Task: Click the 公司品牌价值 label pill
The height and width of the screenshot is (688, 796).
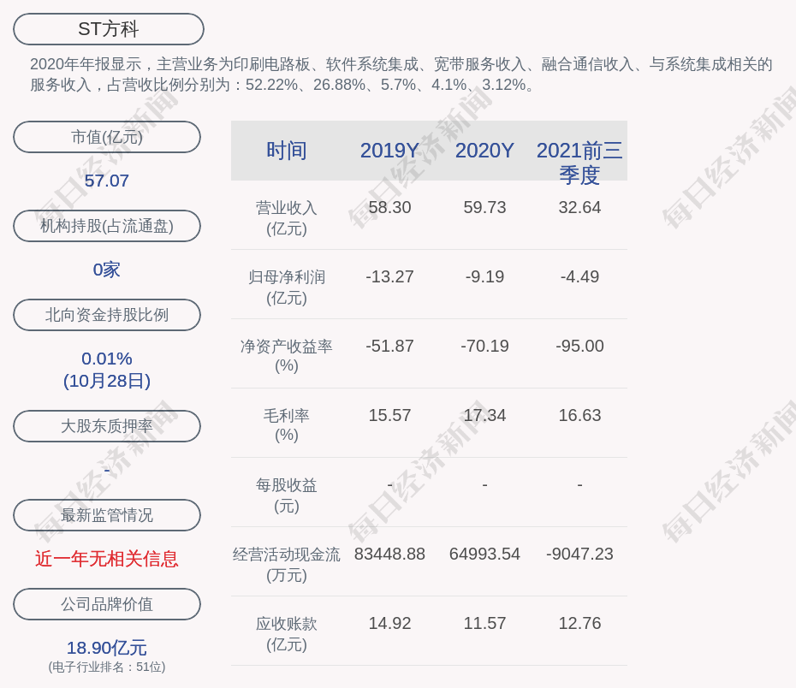Action: pyautogui.click(x=107, y=604)
